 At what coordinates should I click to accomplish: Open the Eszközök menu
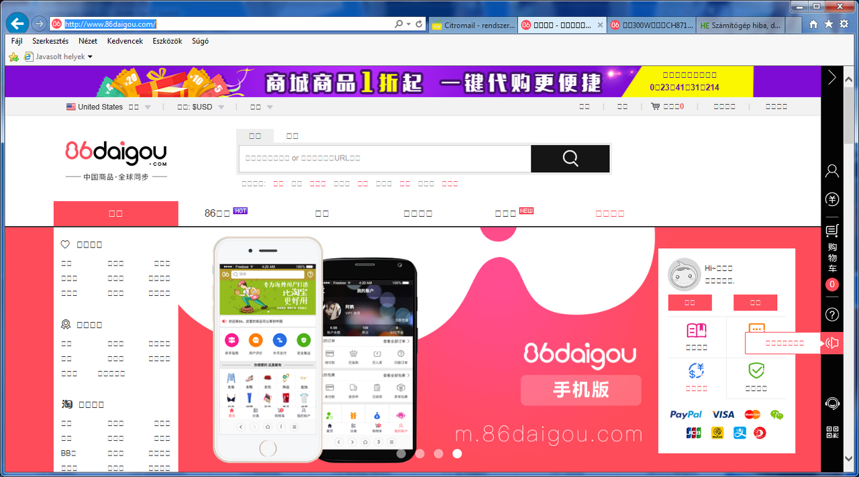pyautogui.click(x=167, y=41)
